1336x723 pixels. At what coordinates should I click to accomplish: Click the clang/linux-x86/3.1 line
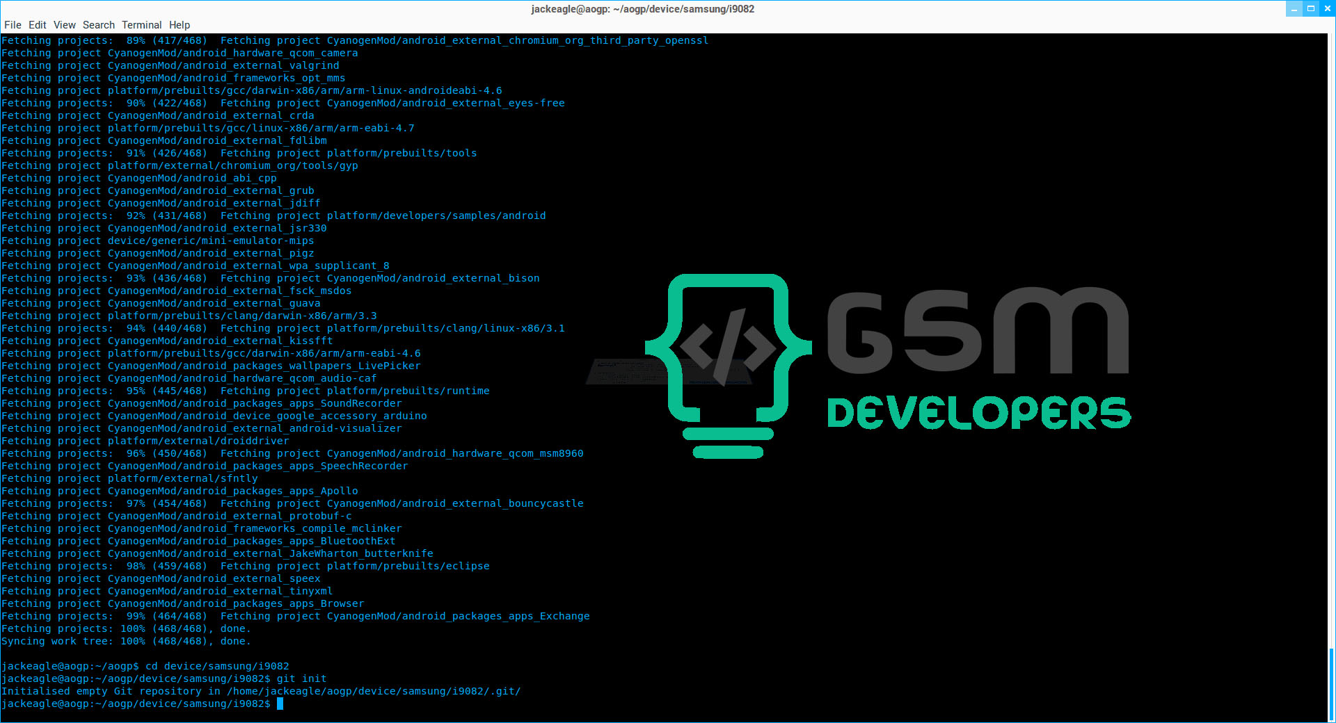click(283, 328)
